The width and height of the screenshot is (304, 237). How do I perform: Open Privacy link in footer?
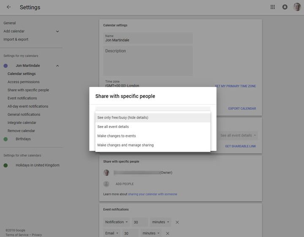coord(37,235)
